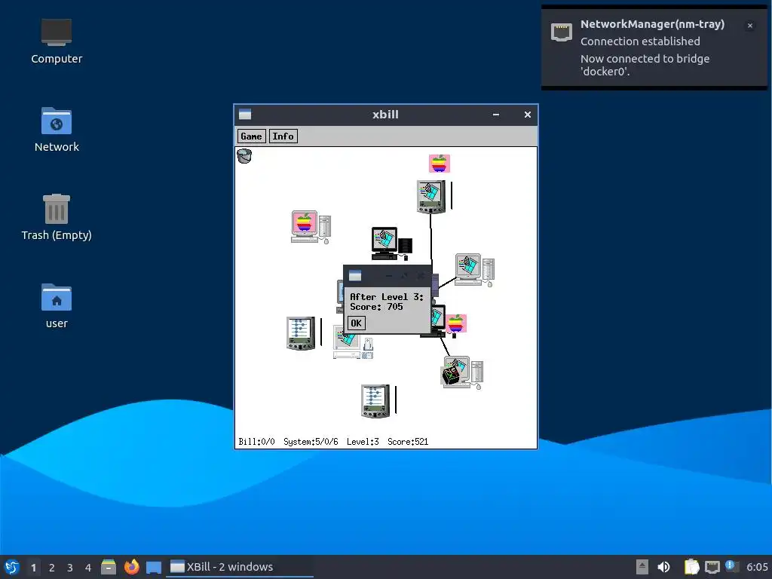
Task: Click 'Connection established' notification text
Action: click(x=640, y=41)
